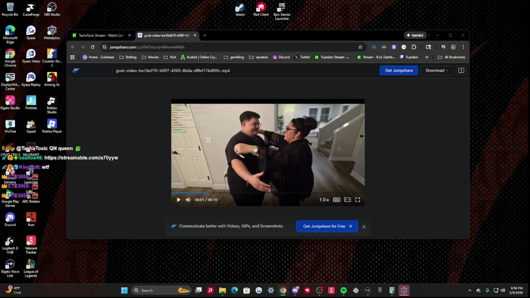Switch the video to theater mode
Image resolution: width=530 pixels, height=298 pixels.
[x=347, y=199]
